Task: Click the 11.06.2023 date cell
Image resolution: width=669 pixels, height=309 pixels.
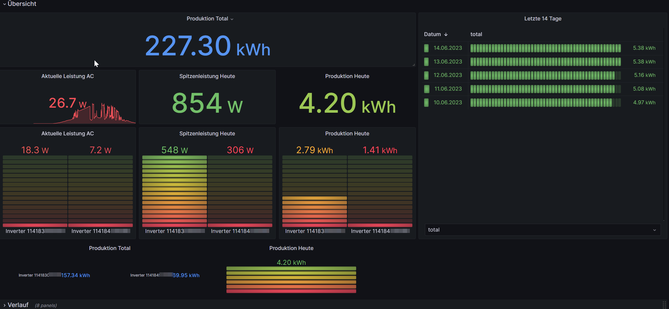Action: [448, 89]
